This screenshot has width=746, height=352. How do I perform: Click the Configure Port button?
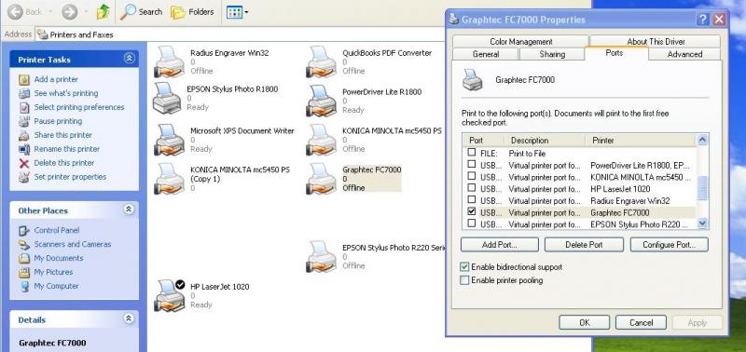pos(669,245)
